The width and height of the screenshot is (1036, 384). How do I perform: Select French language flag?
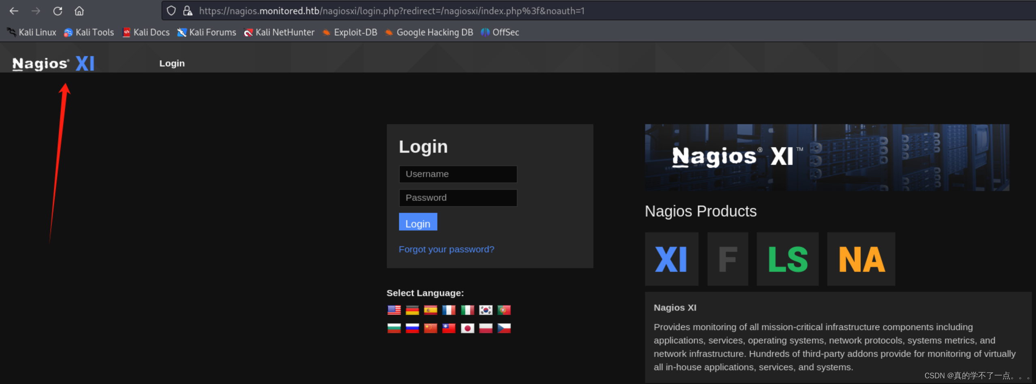(449, 310)
